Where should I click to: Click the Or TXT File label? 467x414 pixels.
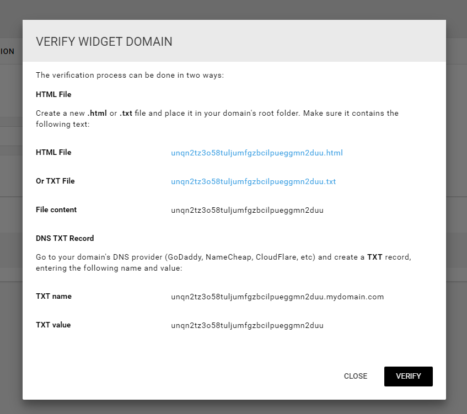coord(55,181)
